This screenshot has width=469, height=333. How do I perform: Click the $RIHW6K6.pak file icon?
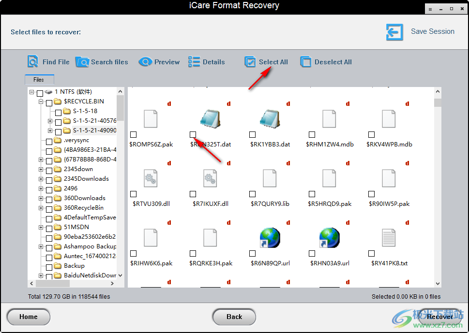(x=151, y=238)
